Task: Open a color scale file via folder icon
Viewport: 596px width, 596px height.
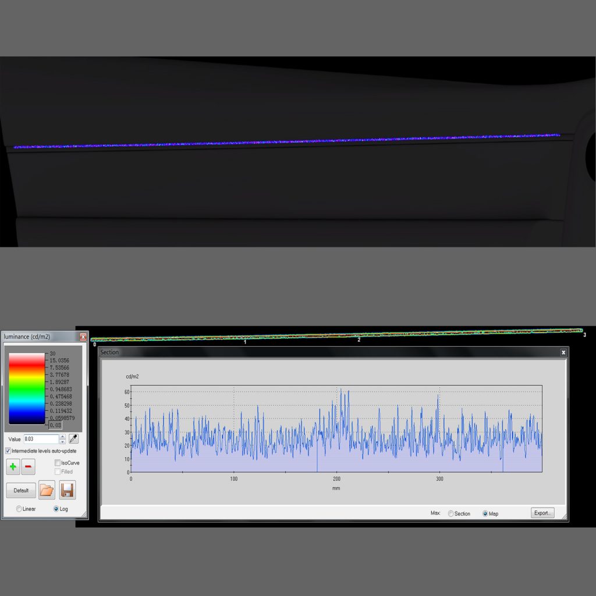Action: 47,490
